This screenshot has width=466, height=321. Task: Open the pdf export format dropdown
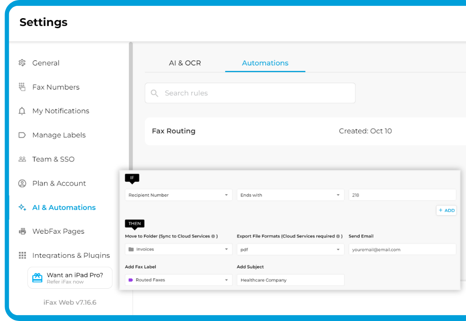(x=290, y=250)
